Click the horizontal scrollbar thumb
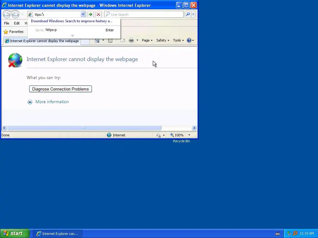 tap(84, 128)
